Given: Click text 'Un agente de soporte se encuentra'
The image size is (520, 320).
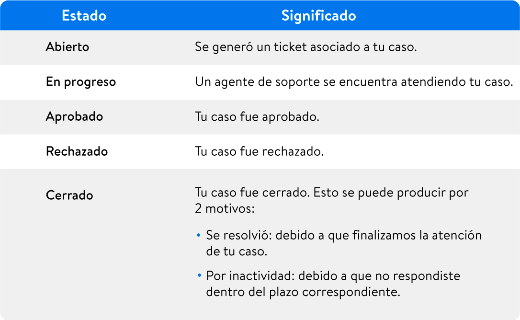Looking at the screenshot, I should [x=296, y=82].
